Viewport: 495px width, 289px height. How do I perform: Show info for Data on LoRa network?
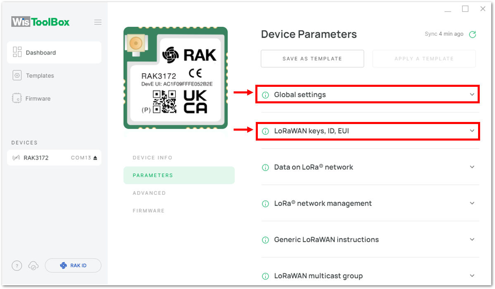(x=266, y=167)
